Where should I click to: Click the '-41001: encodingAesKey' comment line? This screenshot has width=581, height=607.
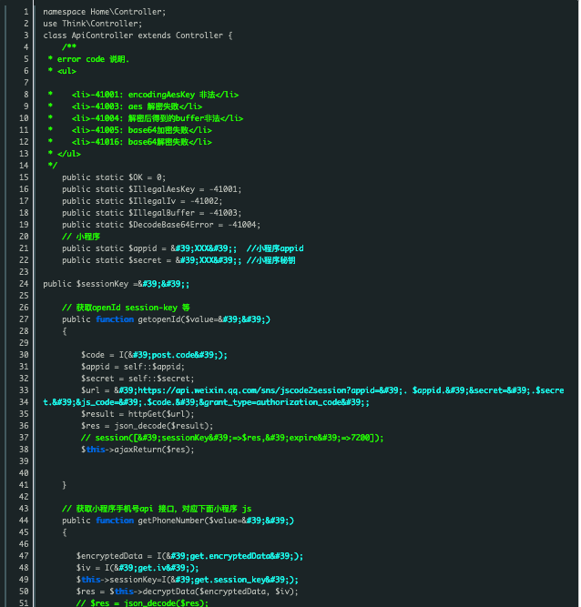[143, 95]
